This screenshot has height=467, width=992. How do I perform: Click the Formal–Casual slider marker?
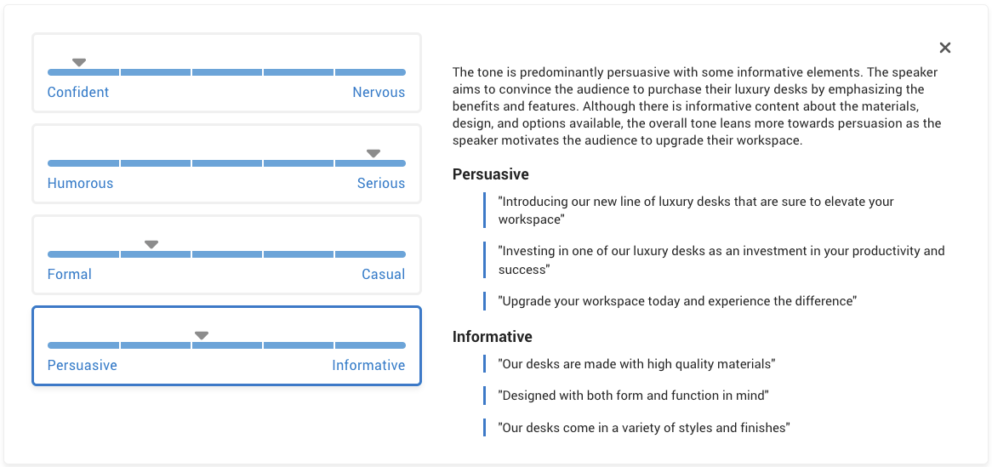(151, 244)
